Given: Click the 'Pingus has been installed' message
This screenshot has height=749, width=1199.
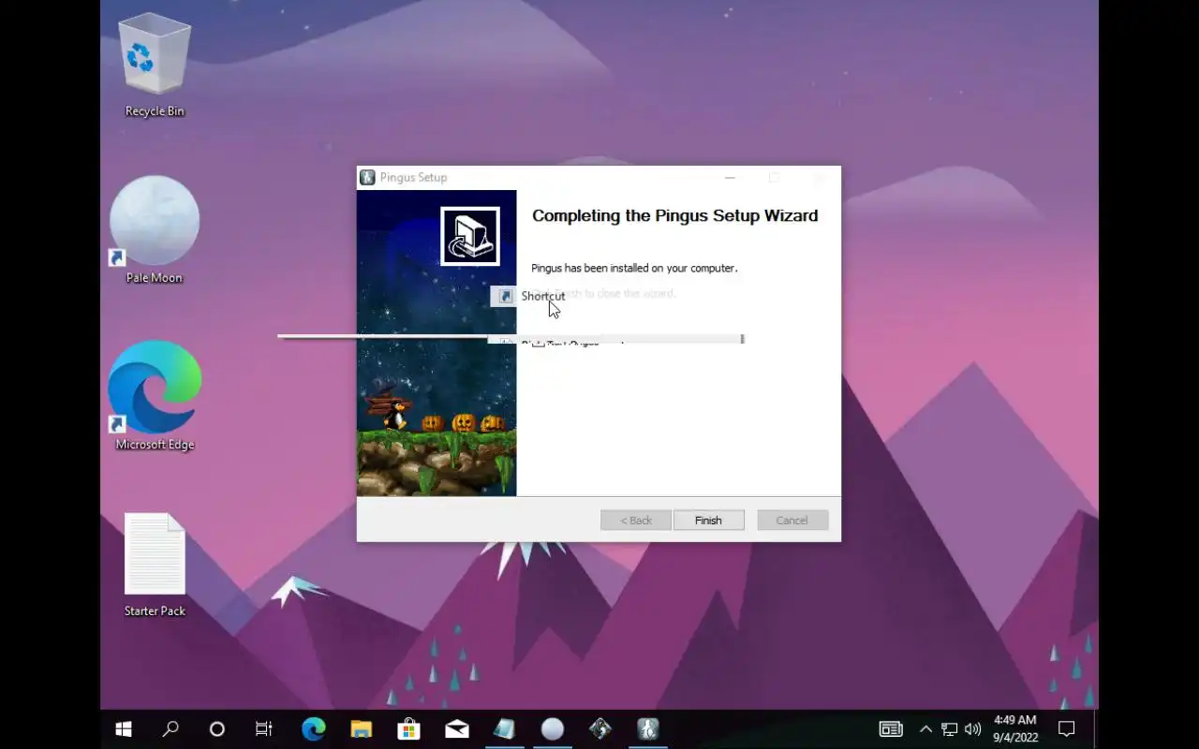Looking at the screenshot, I should 634,268.
